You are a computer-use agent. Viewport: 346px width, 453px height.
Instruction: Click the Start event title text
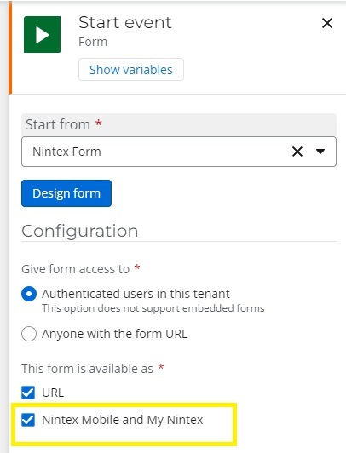pos(125,22)
